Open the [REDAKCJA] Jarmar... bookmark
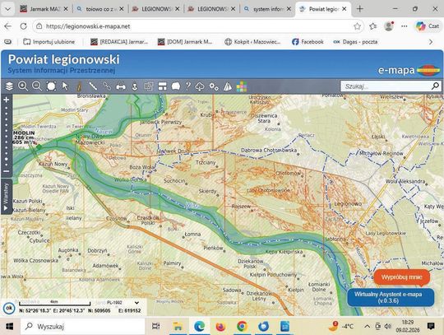Viewport: 444px width, 335px height. [119, 42]
